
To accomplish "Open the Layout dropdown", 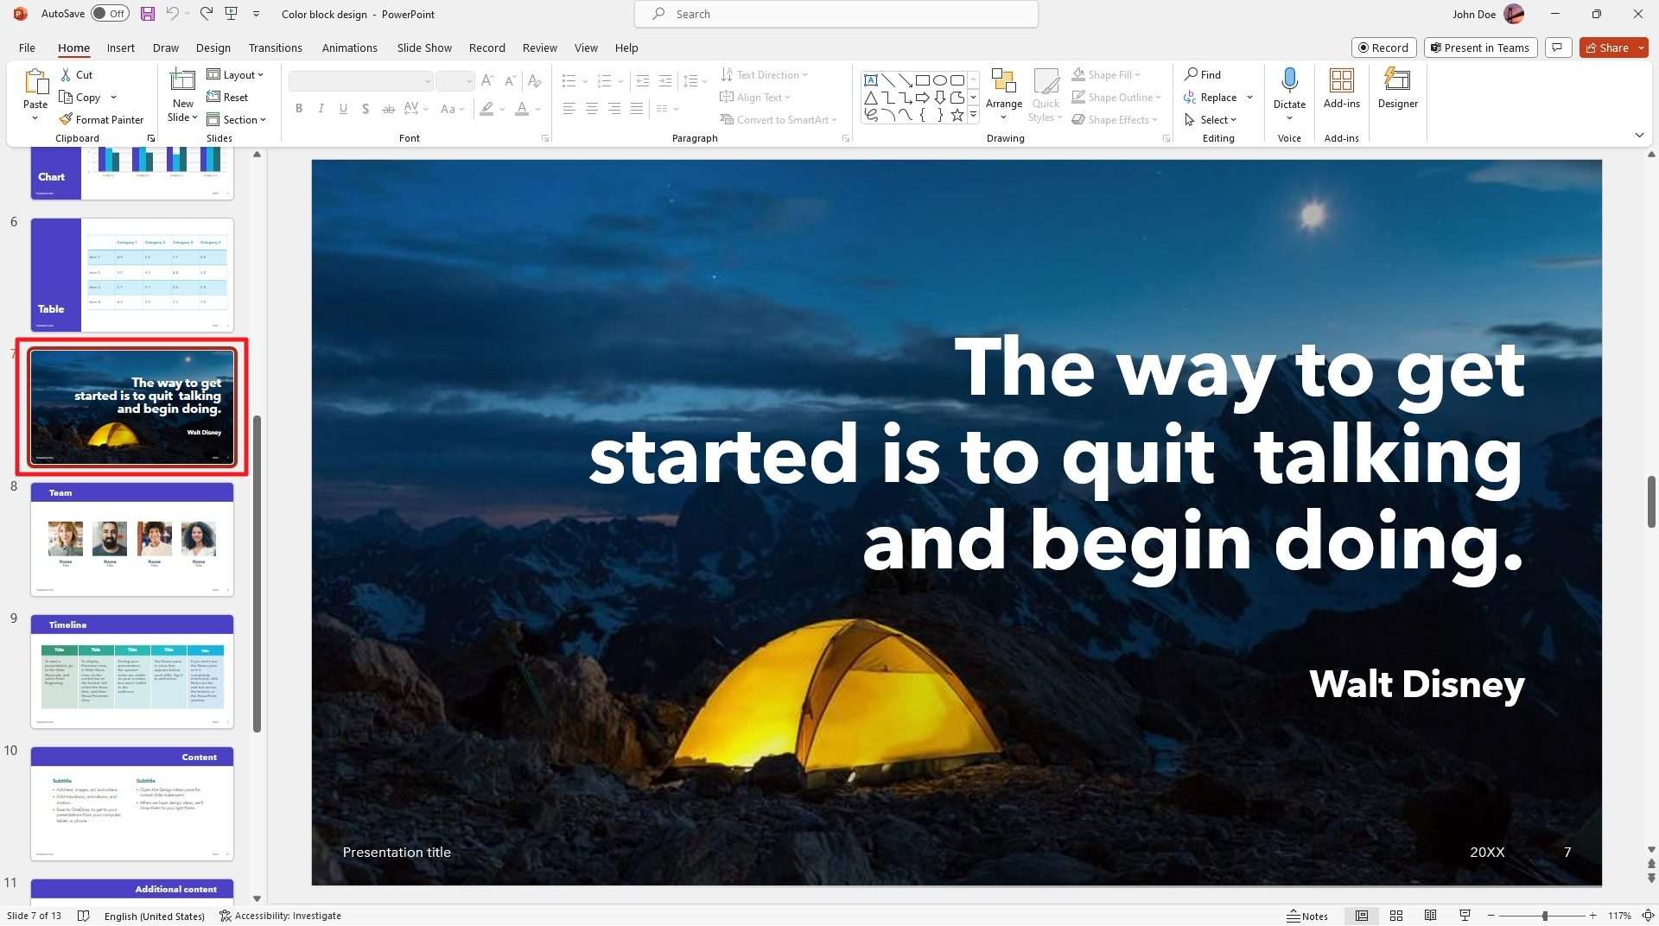I will [x=235, y=75].
